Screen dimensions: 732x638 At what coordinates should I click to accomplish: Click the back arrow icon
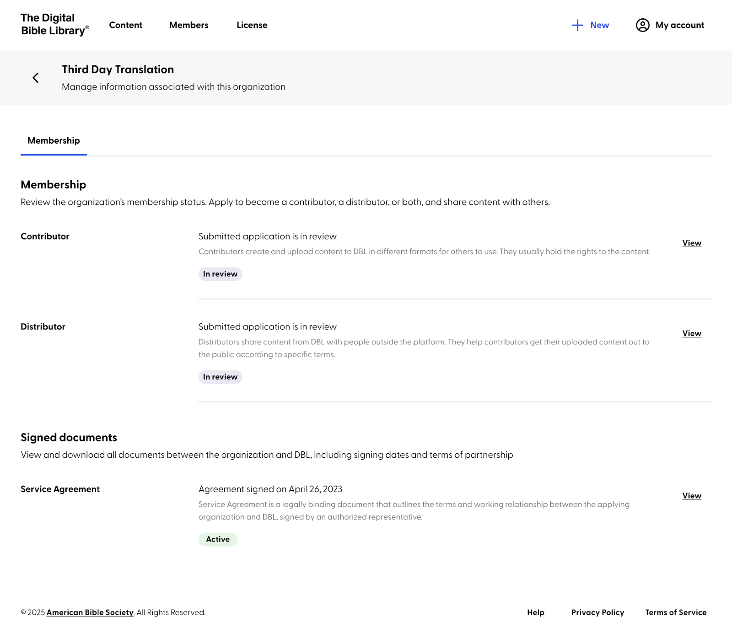click(x=36, y=78)
